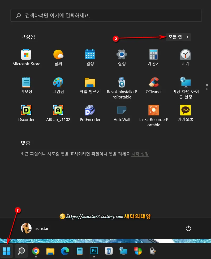Open the 날씨 weather app
The image size is (211, 259).
58,57
